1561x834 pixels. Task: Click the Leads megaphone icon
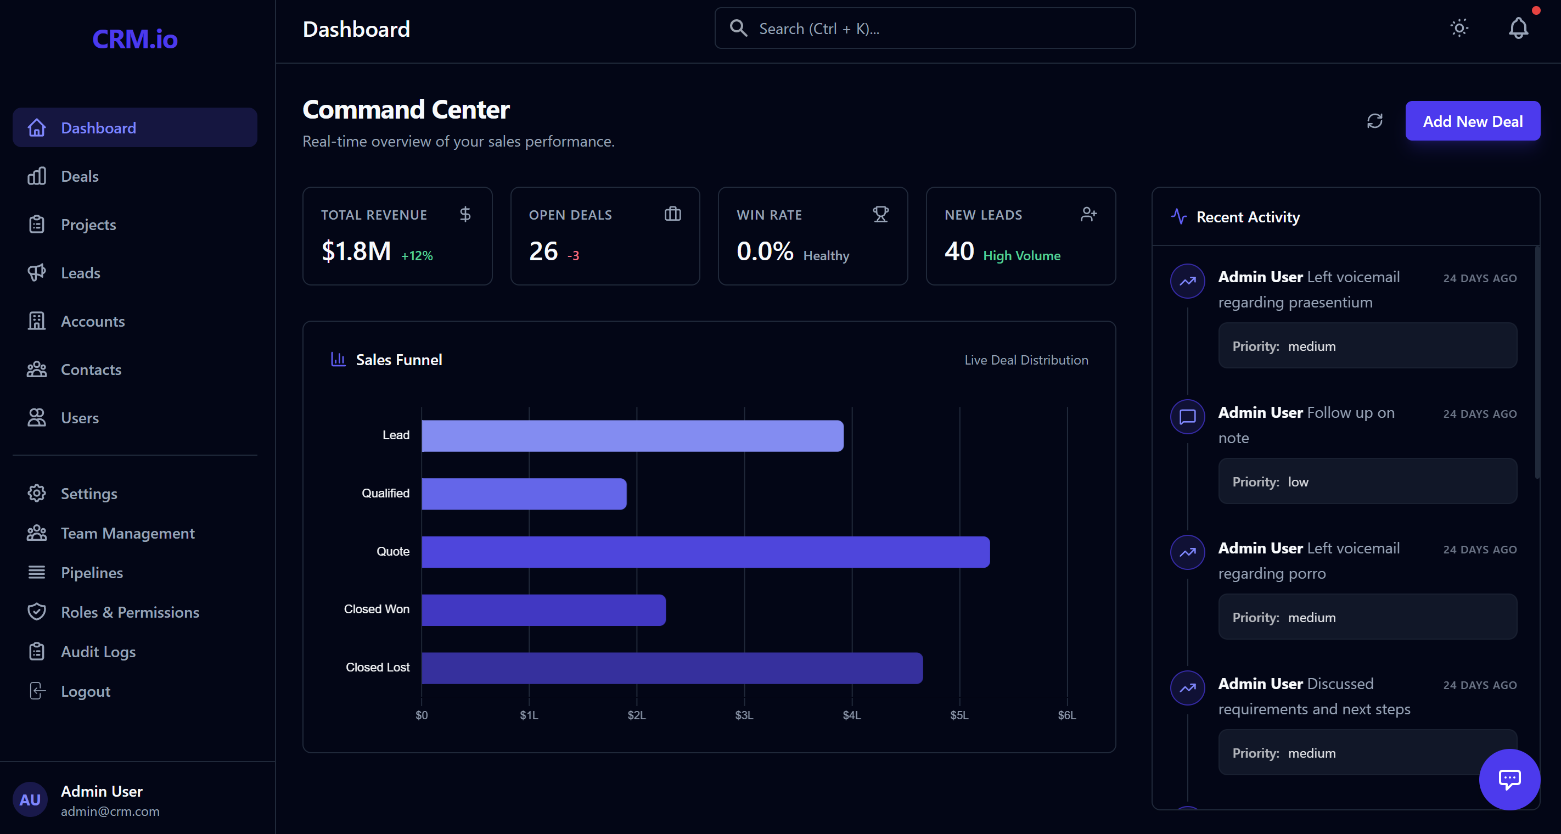(x=36, y=273)
